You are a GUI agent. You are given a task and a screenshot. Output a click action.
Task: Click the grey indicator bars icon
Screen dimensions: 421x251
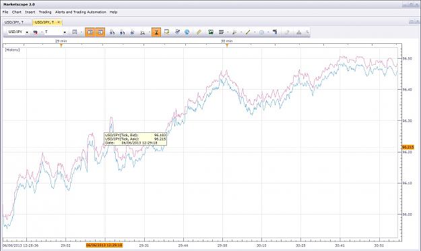tap(299, 32)
